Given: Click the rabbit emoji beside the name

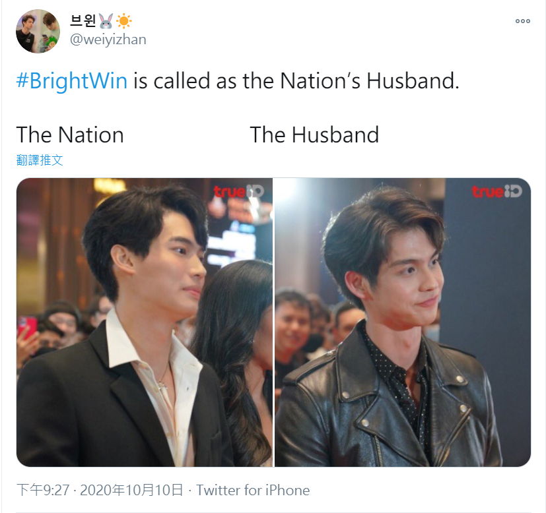Looking at the screenshot, I should [x=106, y=21].
